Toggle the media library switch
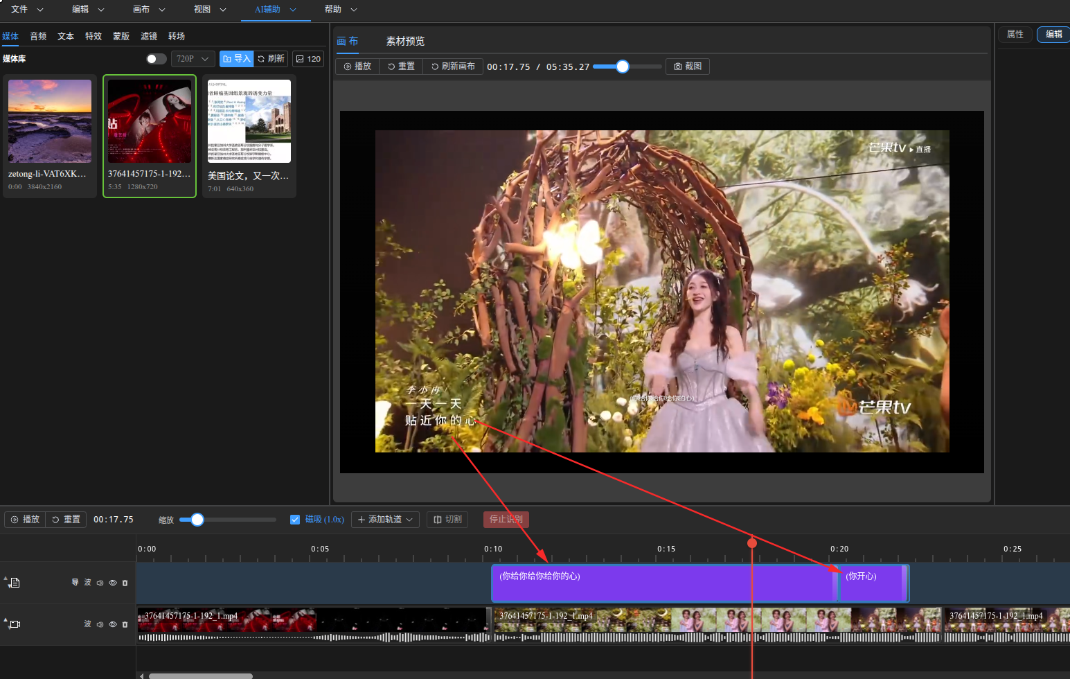The height and width of the screenshot is (679, 1070). (157, 59)
